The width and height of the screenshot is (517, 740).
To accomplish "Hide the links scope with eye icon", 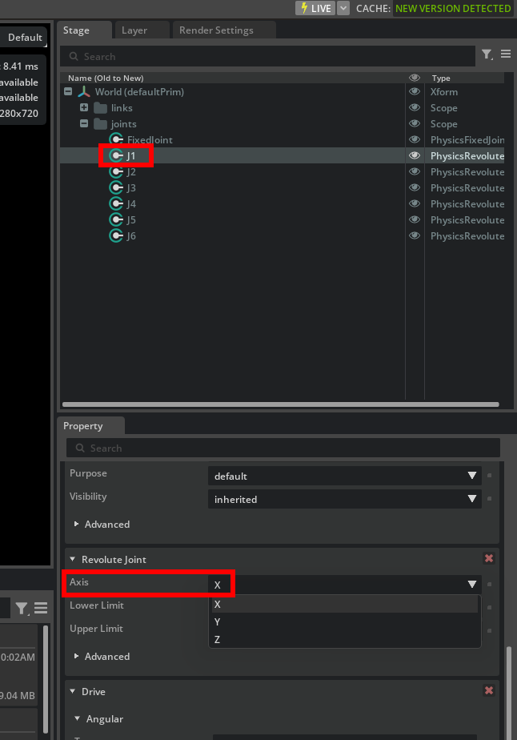I will tap(415, 108).
